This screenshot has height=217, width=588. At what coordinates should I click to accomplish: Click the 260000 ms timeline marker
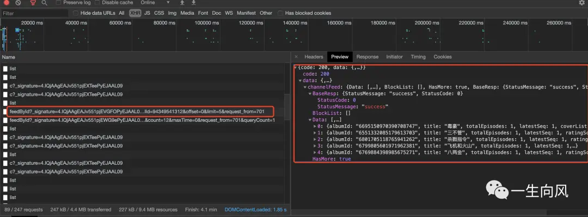point(560,23)
